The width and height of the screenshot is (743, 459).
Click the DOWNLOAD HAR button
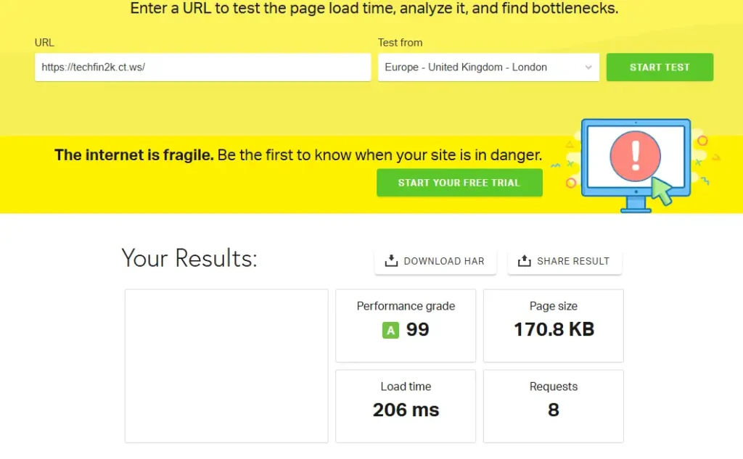click(x=435, y=261)
